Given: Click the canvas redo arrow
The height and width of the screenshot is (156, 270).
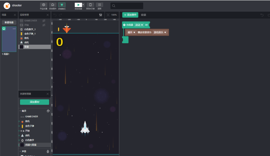Looking at the screenshot, I should click(60, 15).
